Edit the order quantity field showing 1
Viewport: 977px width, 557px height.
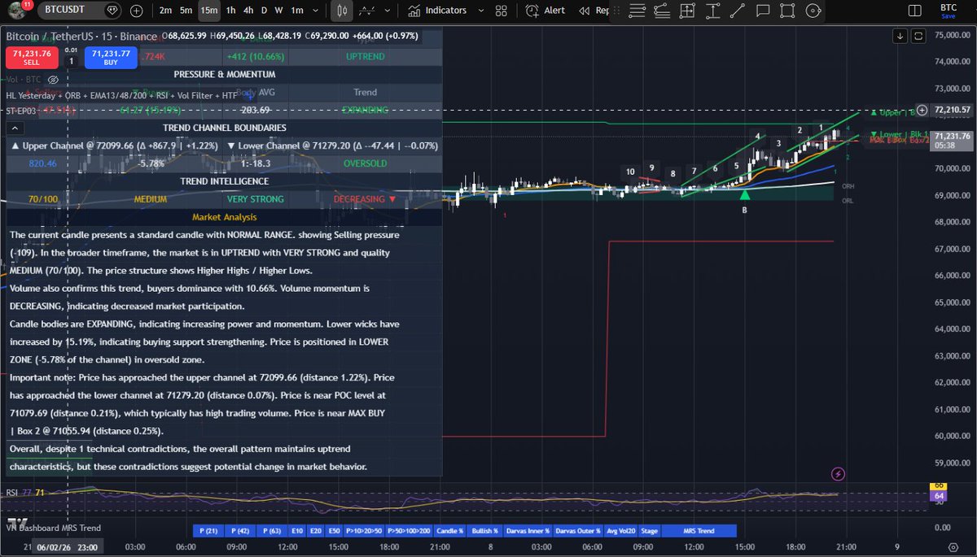[71, 62]
